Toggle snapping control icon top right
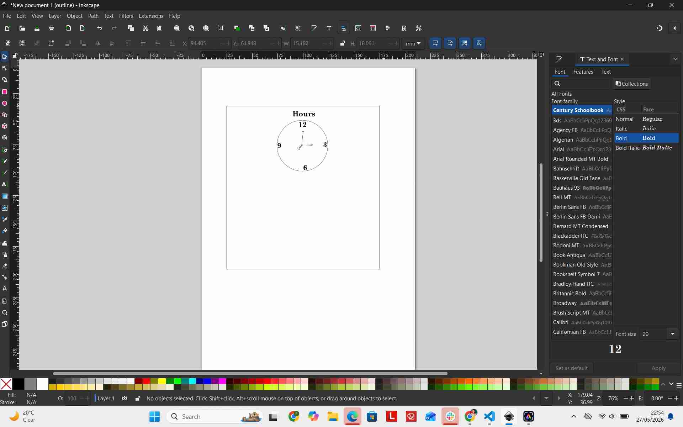Image resolution: width=683 pixels, height=427 pixels. (x=660, y=28)
